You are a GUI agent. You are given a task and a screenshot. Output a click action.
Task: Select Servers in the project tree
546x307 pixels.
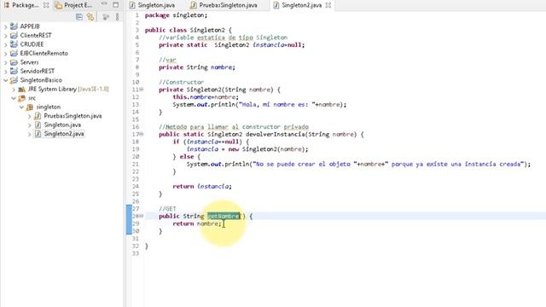coord(29,62)
